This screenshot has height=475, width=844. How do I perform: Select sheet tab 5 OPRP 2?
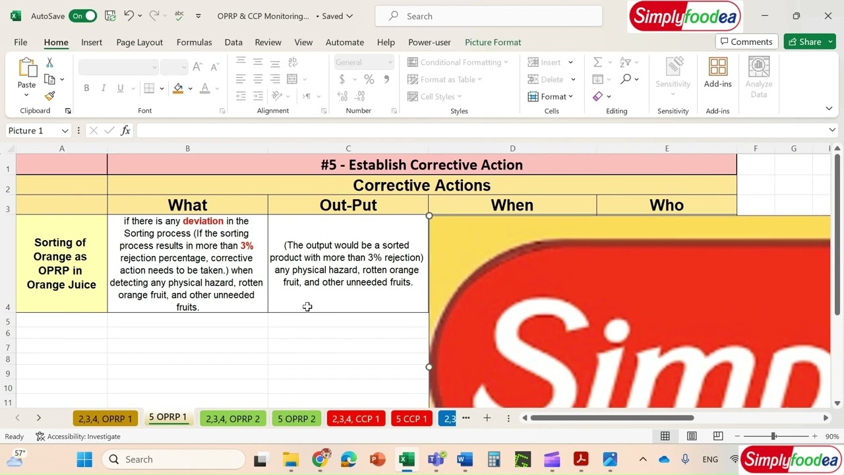click(x=296, y=419)
